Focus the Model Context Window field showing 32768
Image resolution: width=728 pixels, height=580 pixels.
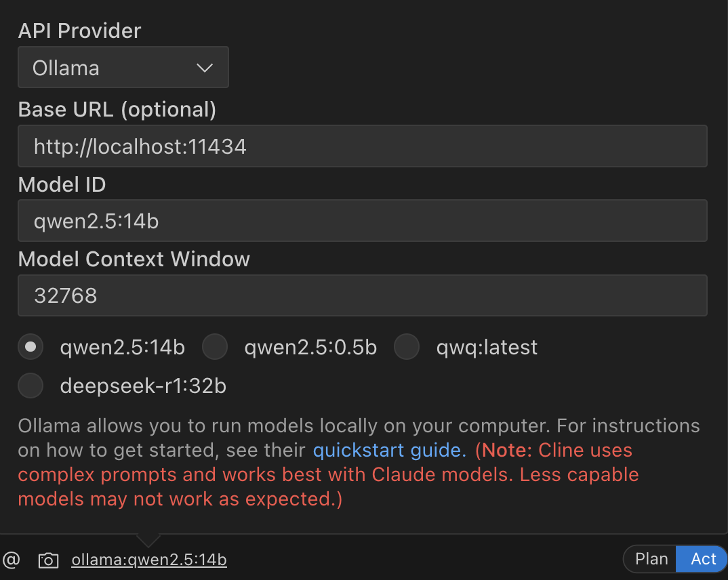[362, 295]
